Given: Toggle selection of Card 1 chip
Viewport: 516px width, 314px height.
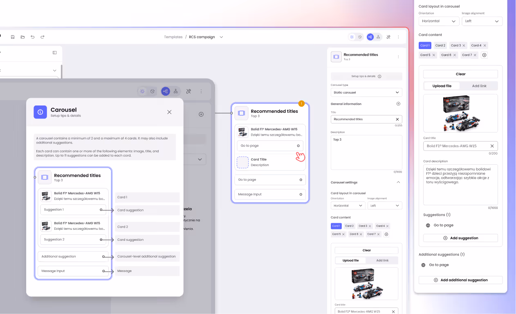Looking at the screenshot, I should 425,45.
